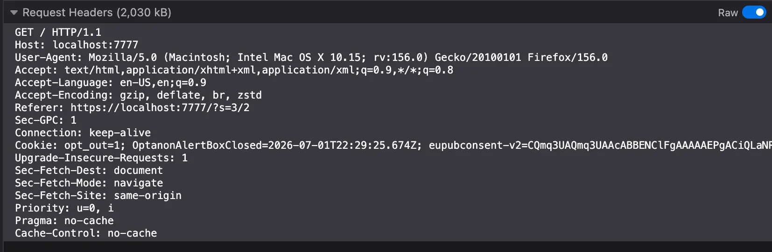Click the Connection: keep-alive line
This screenshot has width=772, height=252.
pos(83,133)
